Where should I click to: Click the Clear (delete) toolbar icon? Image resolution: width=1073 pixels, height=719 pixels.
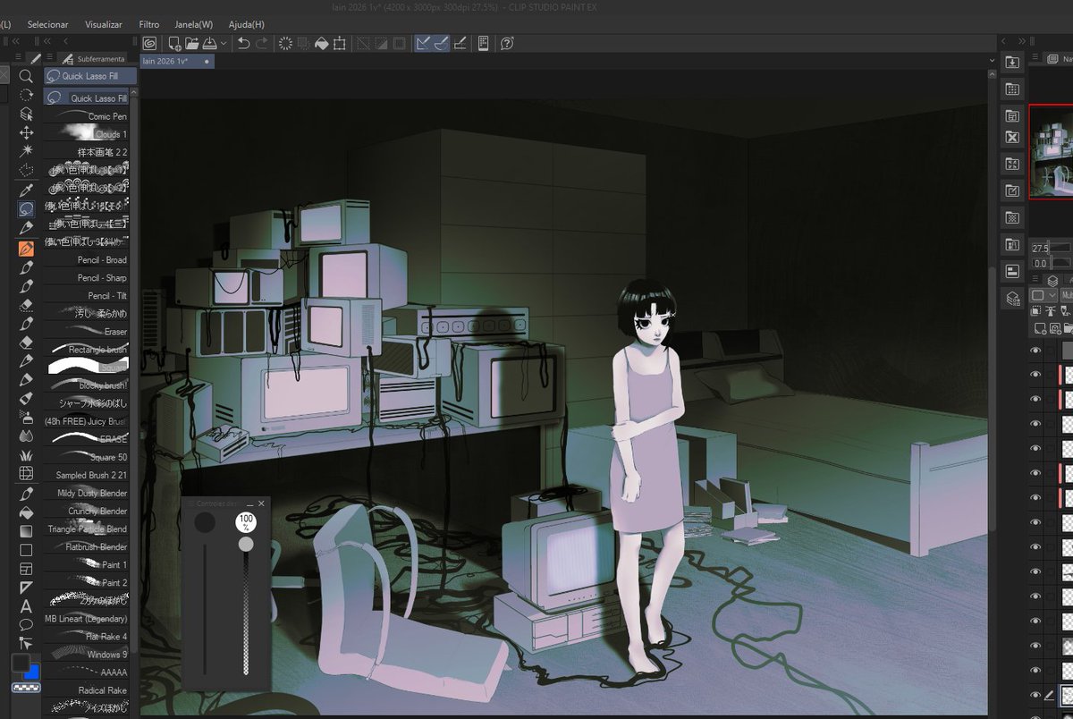pyautogui.click(x=286, y=43)
